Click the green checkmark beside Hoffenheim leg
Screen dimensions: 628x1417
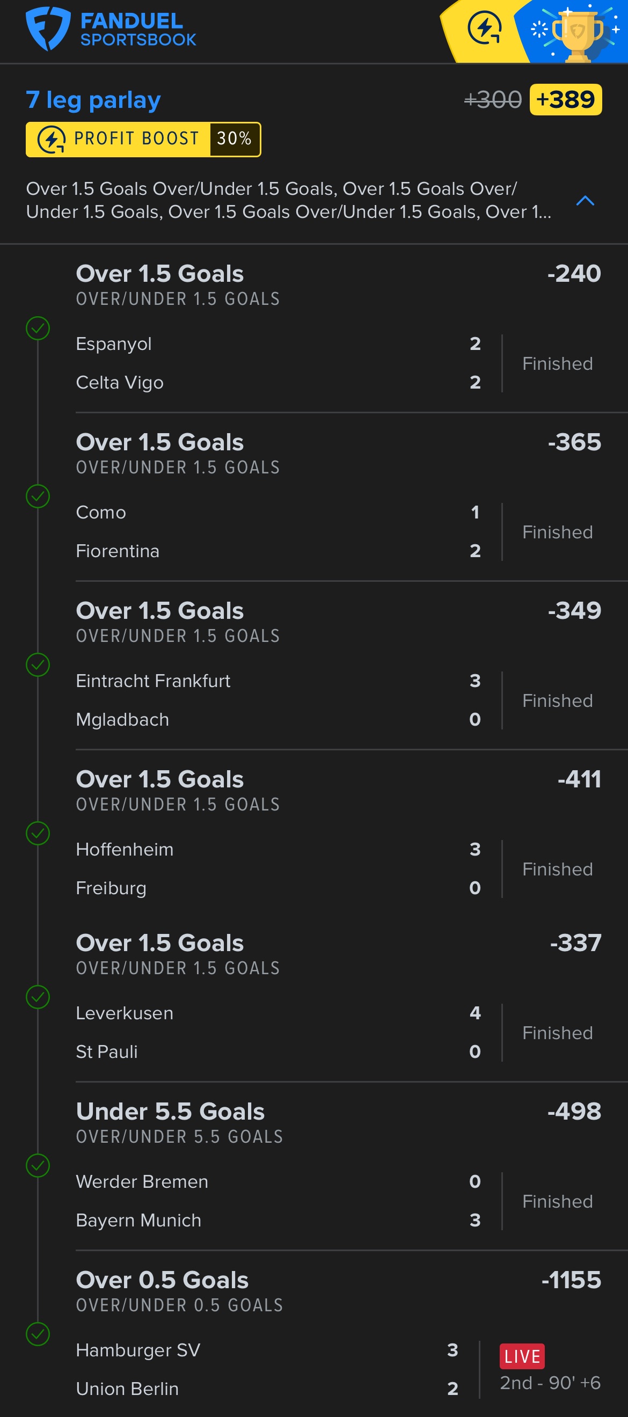38,834
